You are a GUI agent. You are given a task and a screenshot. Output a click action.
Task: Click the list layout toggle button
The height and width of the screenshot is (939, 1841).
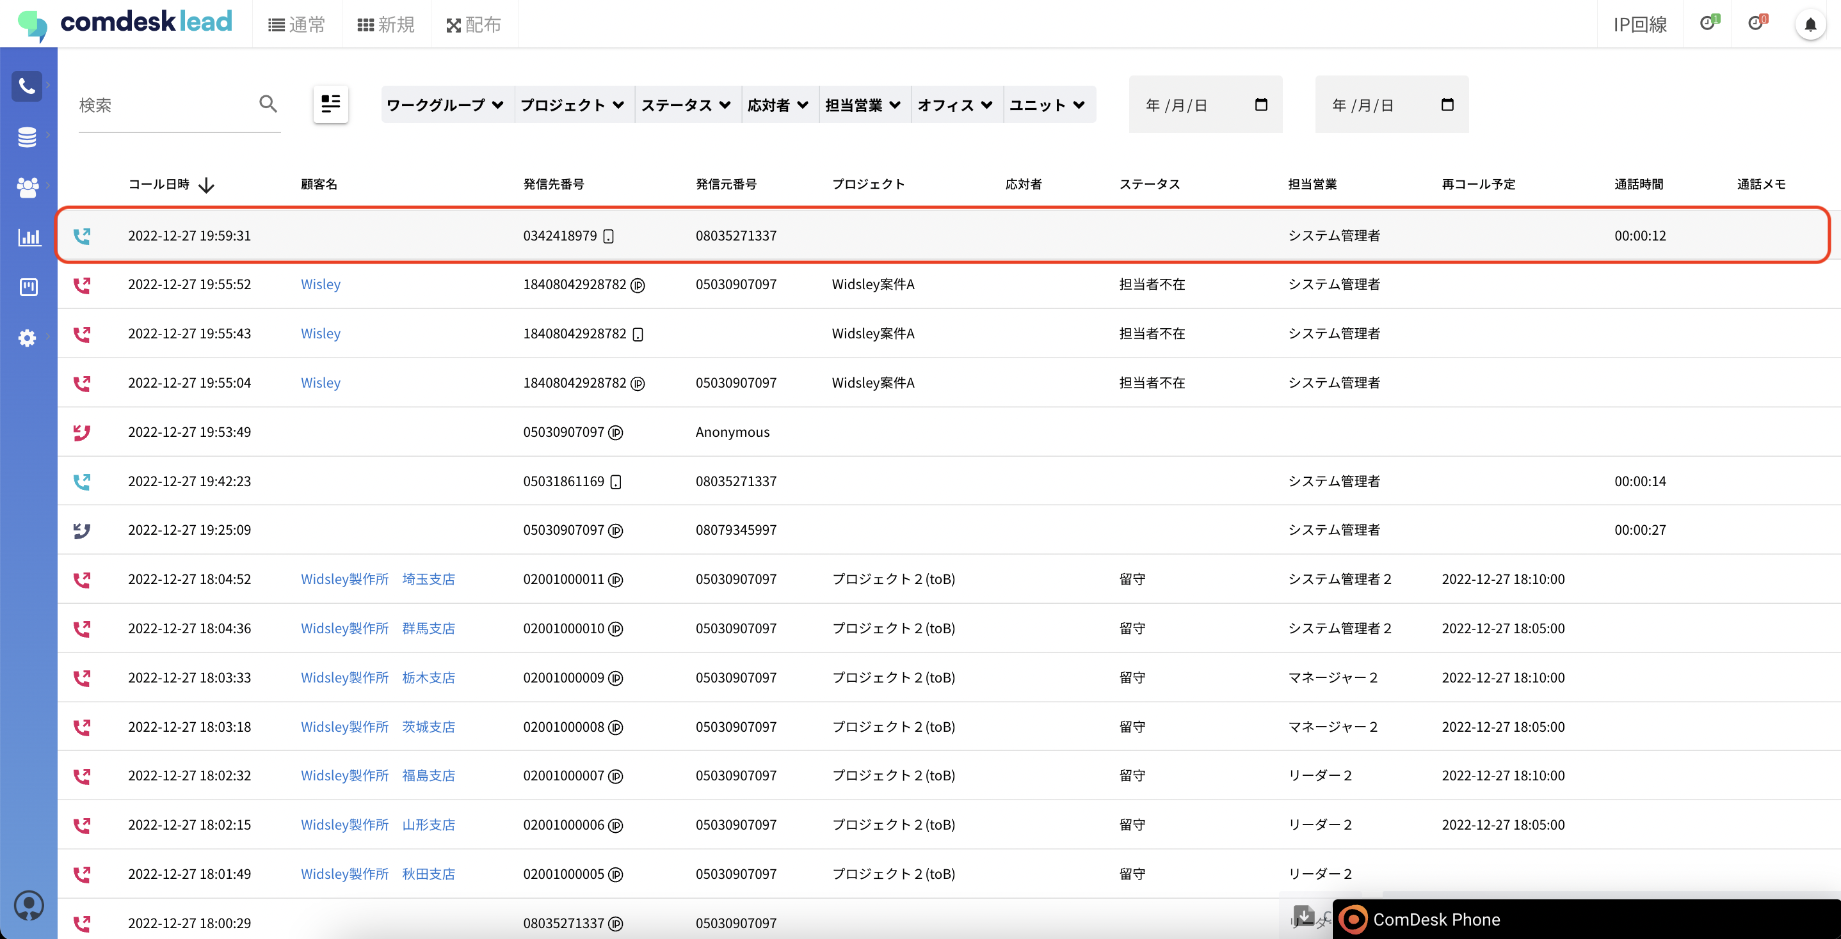tap(330, 104)
